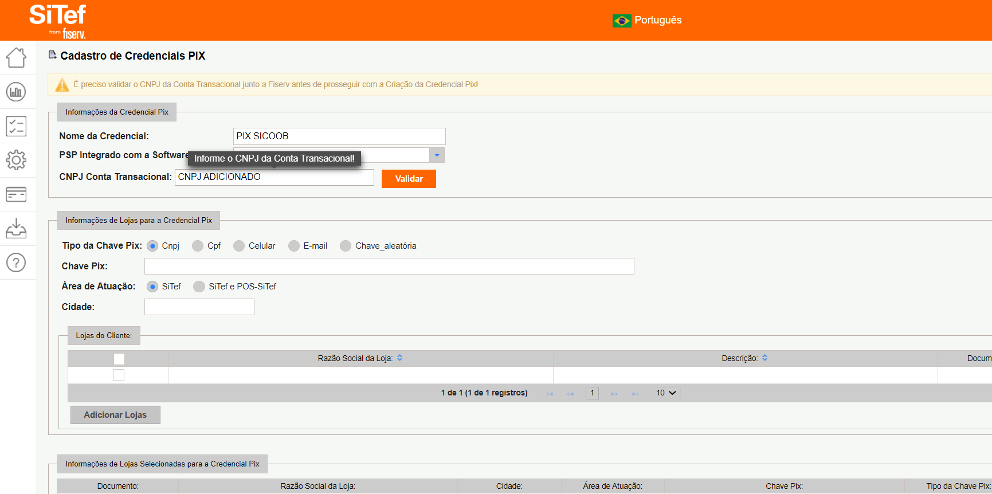992x494 pixels.
Task: Click the CNPJ Conta Transacional field
Action: [275, 177]
